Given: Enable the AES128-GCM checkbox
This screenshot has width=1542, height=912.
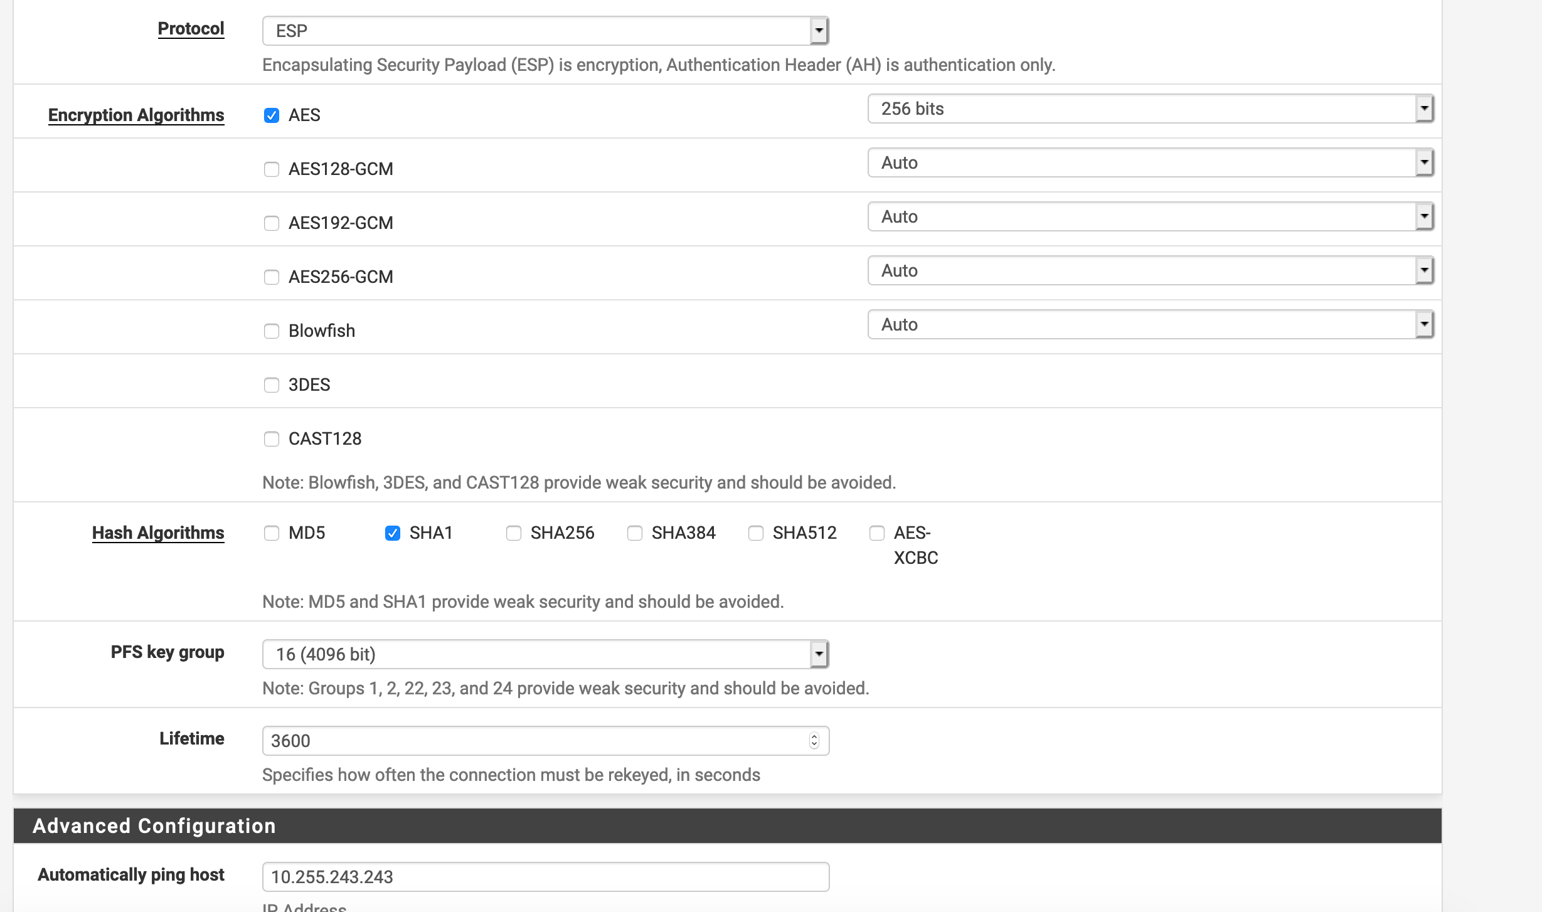Looking at the screenshot, I should pyautogui.click(x=271, y=169).
